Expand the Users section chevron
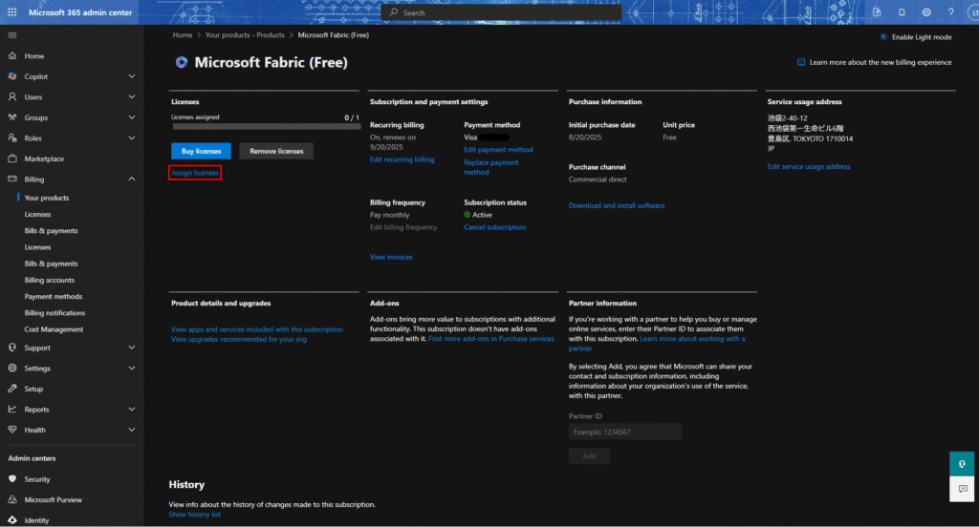The width and height of the screenshot is (979, 527). pyautogui.click(x=132, y=97)
